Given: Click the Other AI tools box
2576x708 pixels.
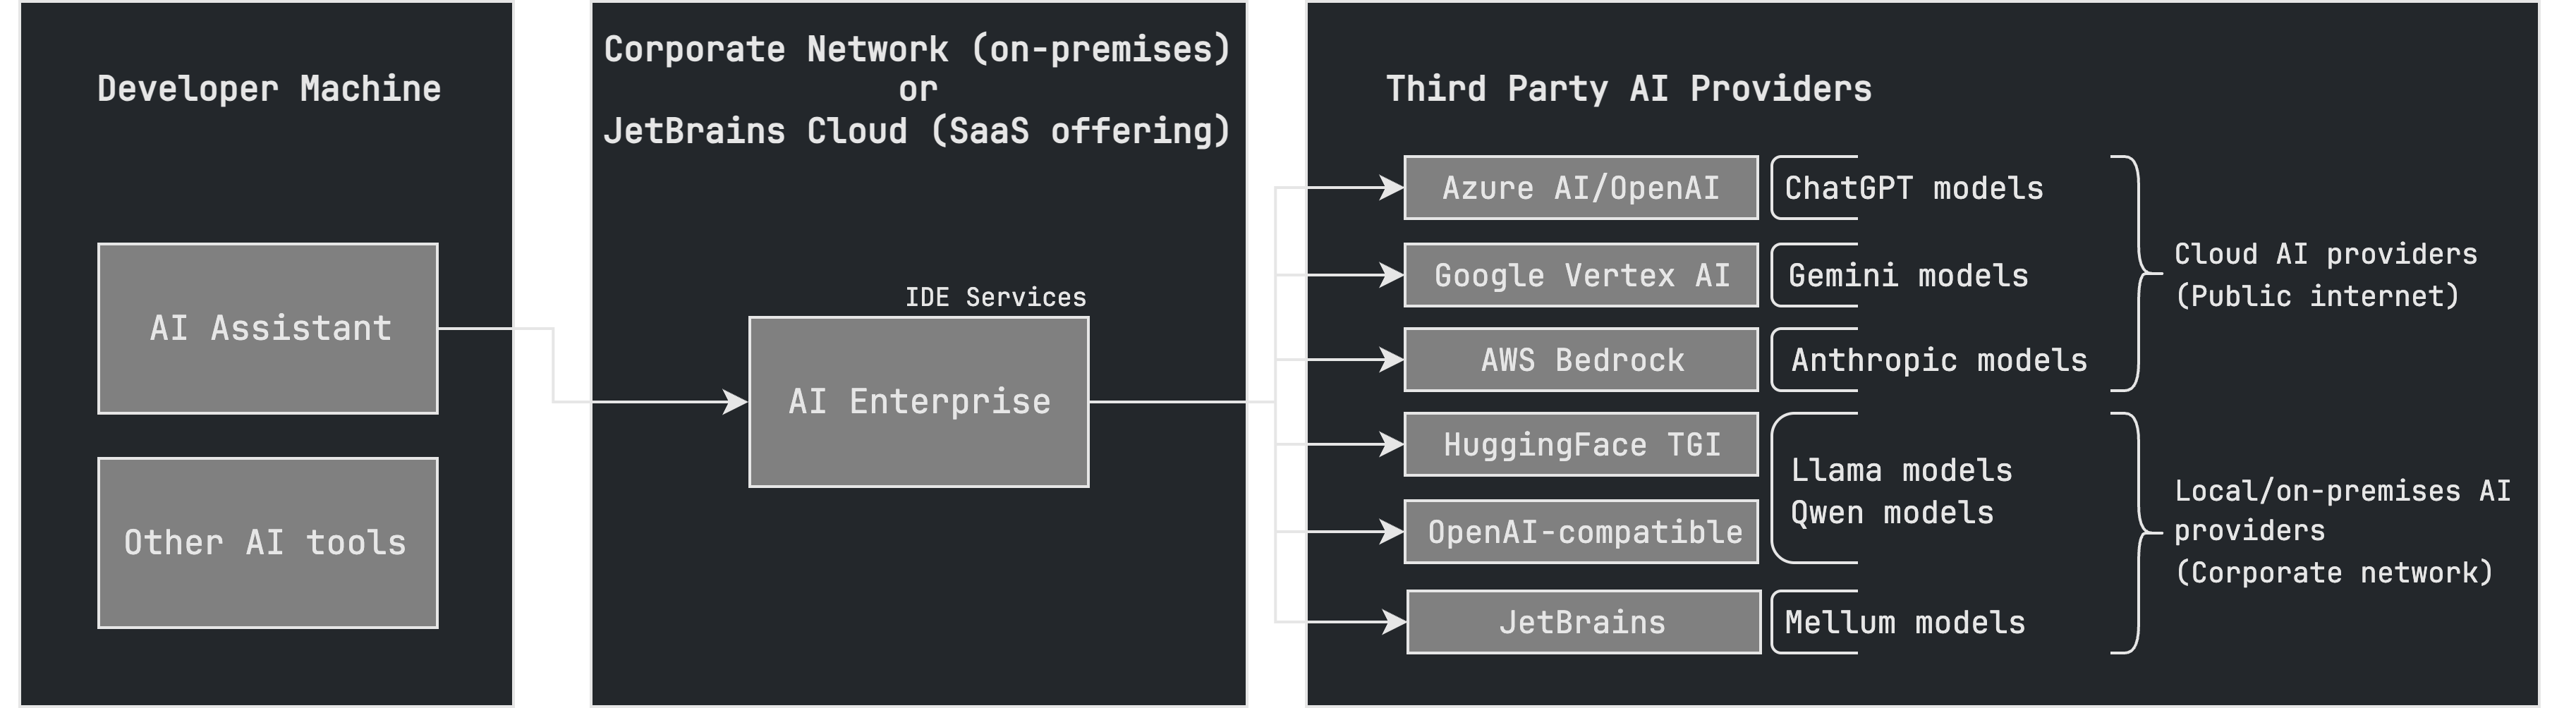Looking at the screenshot, I should (x=268, y=543).
